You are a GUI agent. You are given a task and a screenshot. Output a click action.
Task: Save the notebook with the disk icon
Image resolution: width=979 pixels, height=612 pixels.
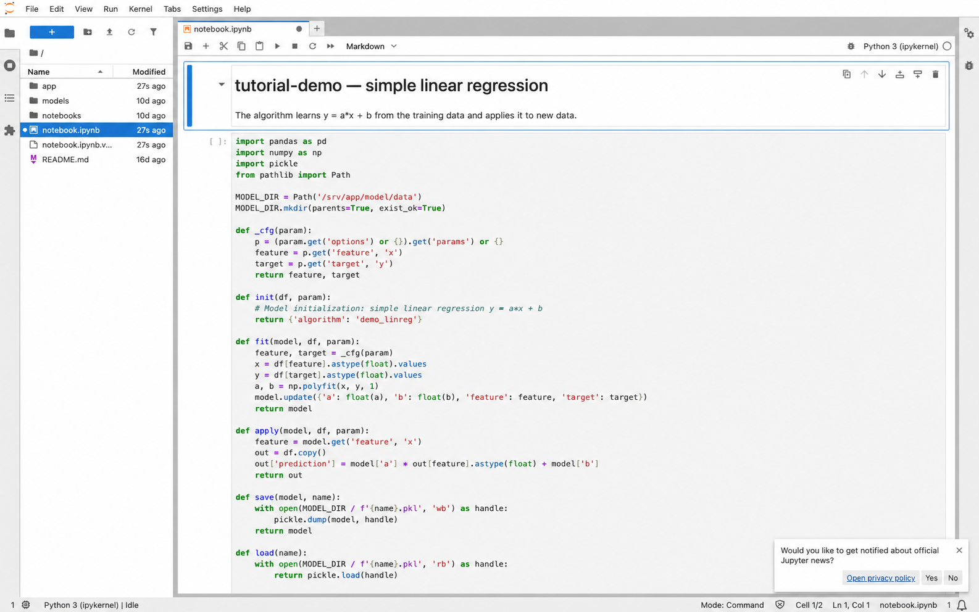point(188,46)
